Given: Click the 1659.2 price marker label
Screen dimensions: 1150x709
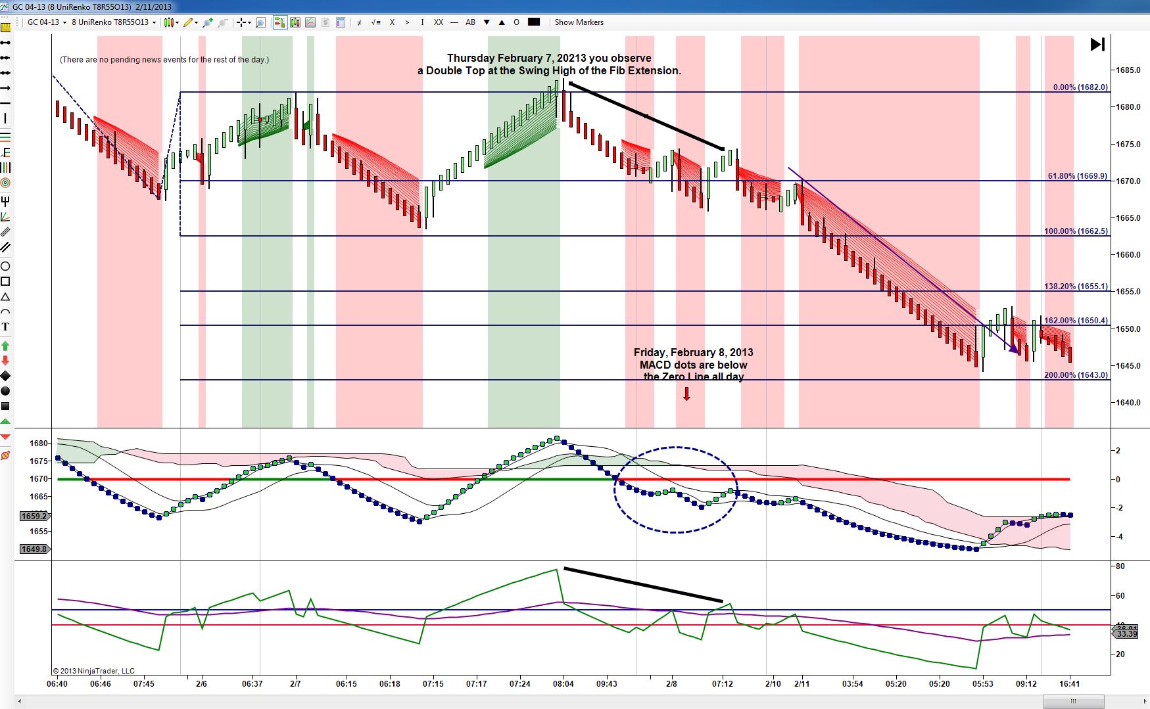Looking at the screenshot, I should tap(36, 516).
